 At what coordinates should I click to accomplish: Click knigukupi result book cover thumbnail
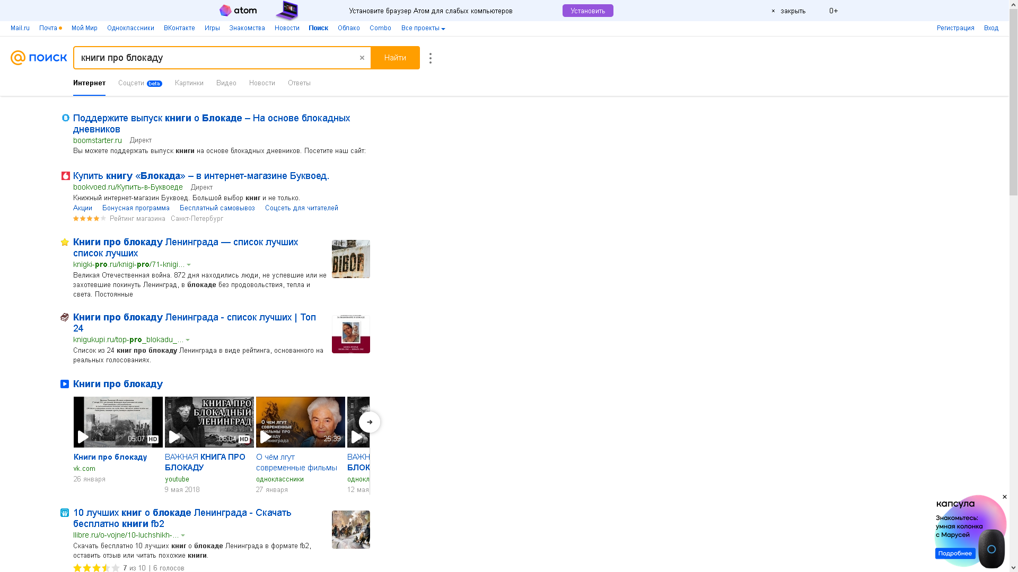[x=351, y=334]
